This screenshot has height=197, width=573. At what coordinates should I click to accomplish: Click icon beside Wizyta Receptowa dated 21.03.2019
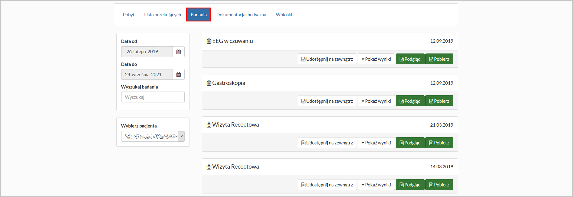coord(209,125)
